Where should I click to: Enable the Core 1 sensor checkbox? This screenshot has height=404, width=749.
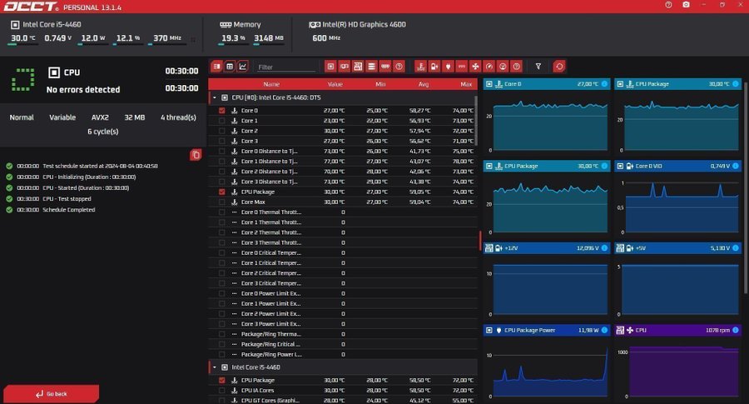click(x=221, y=121)
